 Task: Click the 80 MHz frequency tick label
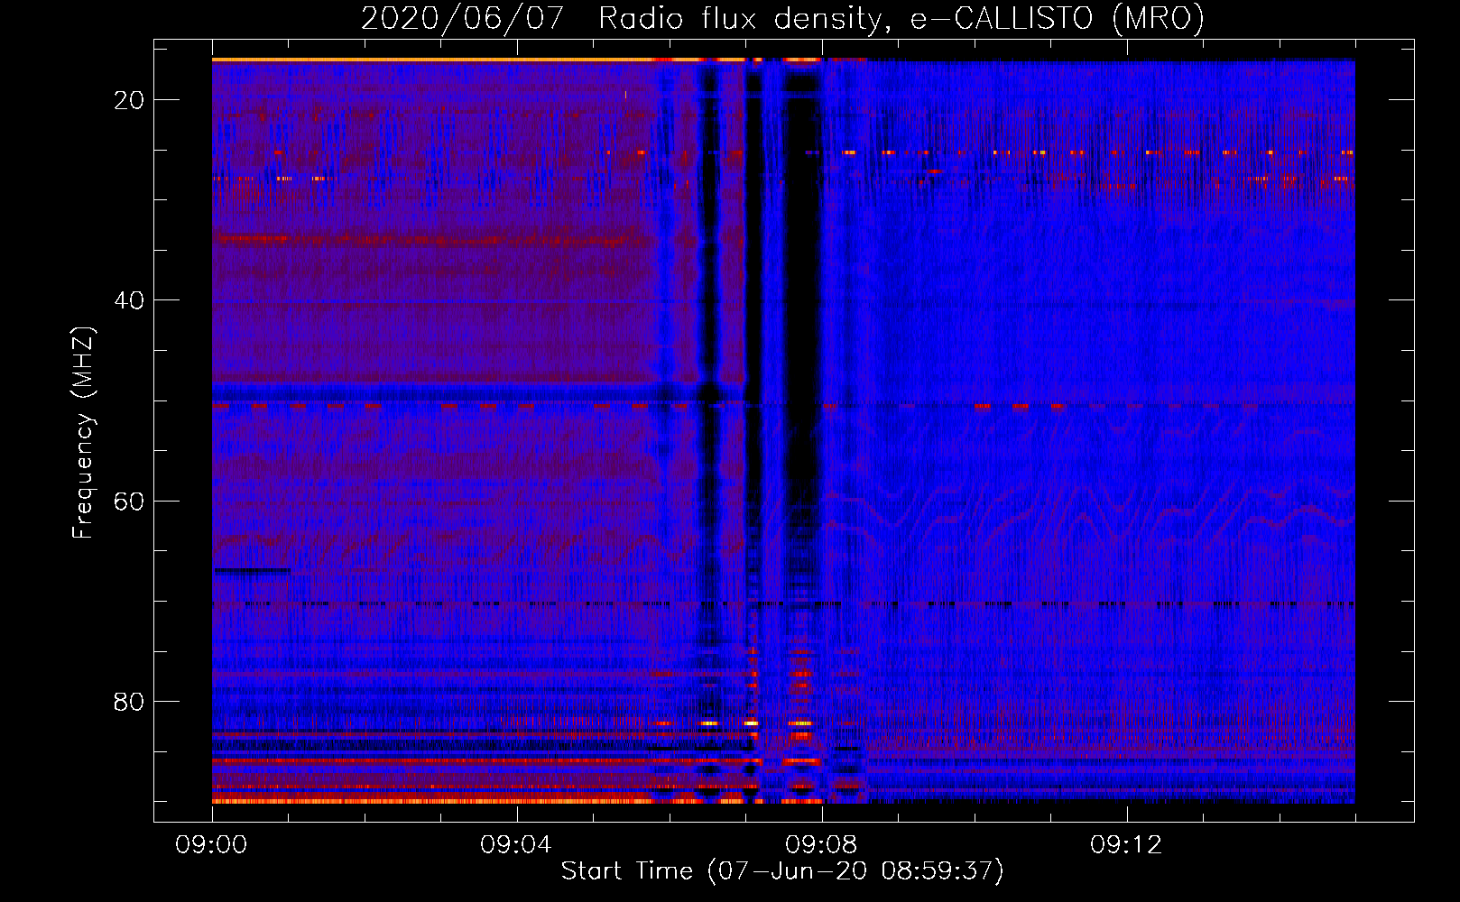point(129,702)
